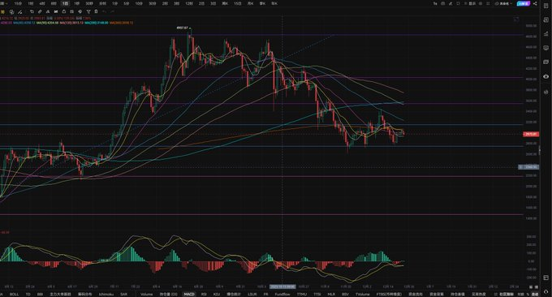Toggle the 自动 auto scale option
The image size is (552, 297).
coord(535,295)
